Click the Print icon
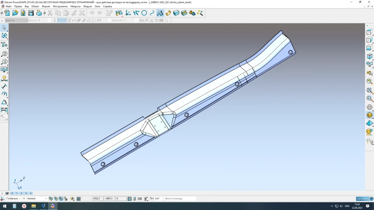The width and height of the screenshot is (374, 210). [x=39, y=13]
